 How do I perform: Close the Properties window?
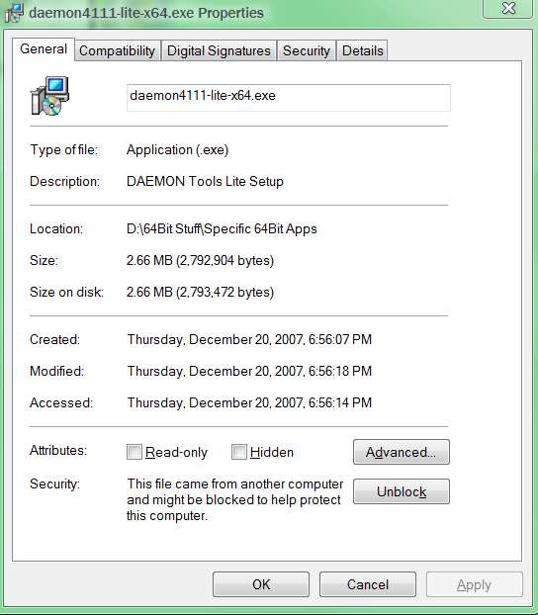[508, 9]
